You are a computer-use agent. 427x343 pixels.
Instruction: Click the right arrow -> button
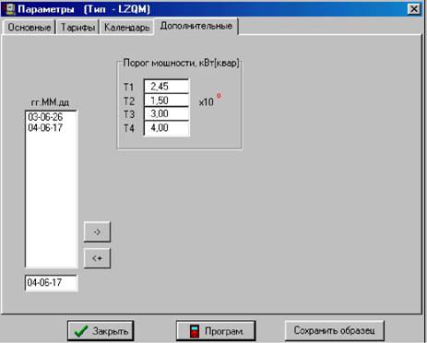click(x=97, y=231)
